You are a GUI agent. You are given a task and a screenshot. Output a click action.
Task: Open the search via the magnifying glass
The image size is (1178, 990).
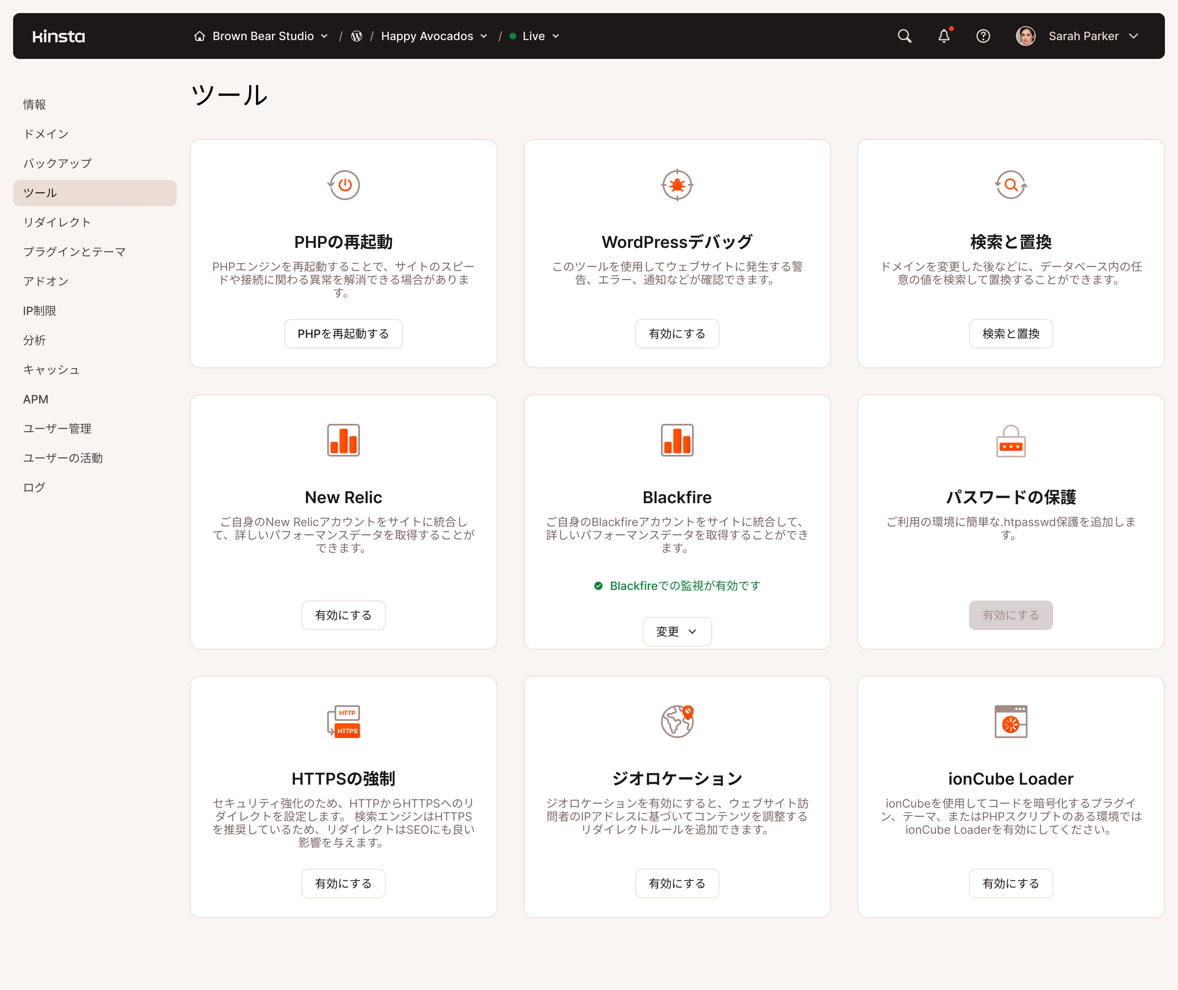pos(904,36)
